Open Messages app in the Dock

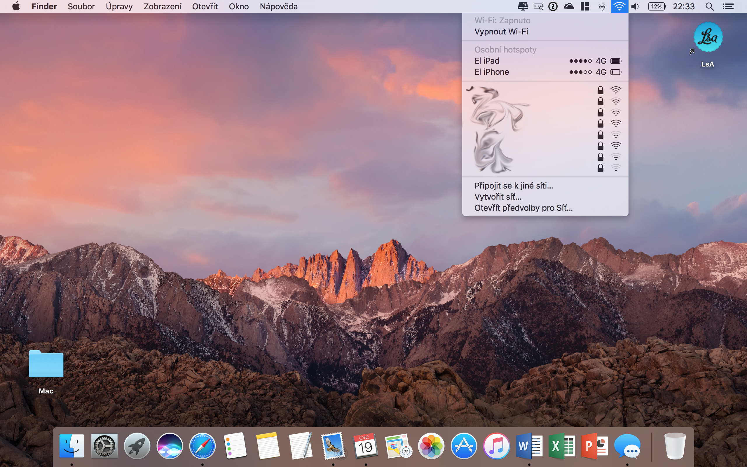point(627,446)
